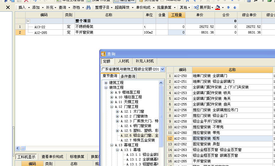This screenshot has width=275, height=166.
Task: Click the 综合单价 column header
Action: click(x=249, y=15)
